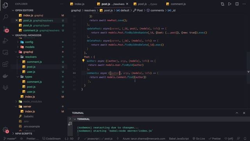Open comment.js under resolvers folder
Screen dimensions: 250x141
(x=34, y=62)
